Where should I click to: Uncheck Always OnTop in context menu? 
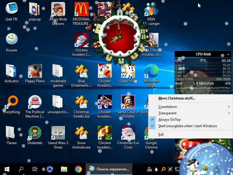pos(191,120)
